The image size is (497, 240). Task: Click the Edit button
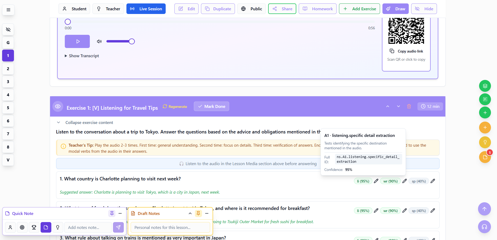[186, 9]
